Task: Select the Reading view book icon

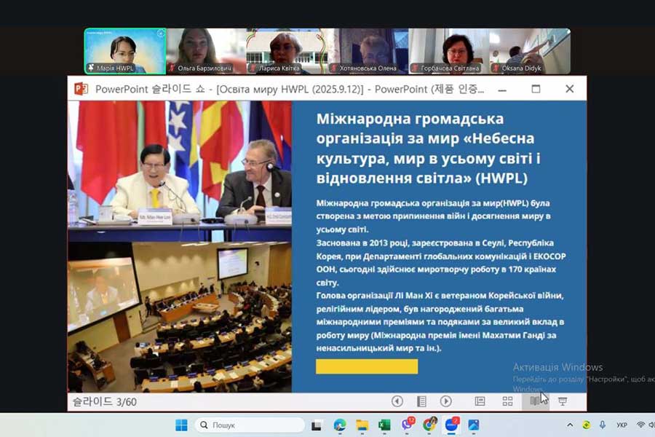Action: point(535,401)
